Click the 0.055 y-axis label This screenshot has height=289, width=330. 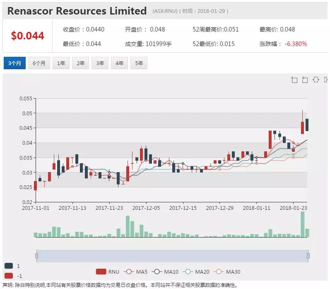(x=26, y=98)
